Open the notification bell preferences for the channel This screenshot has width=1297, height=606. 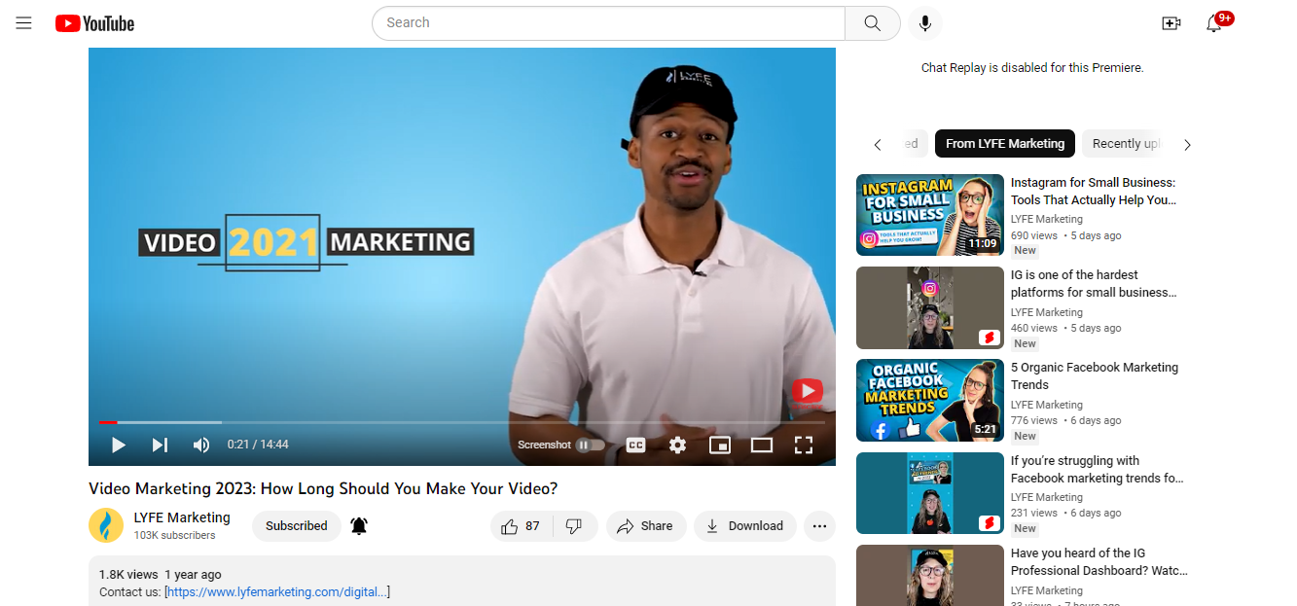[359, 526]
